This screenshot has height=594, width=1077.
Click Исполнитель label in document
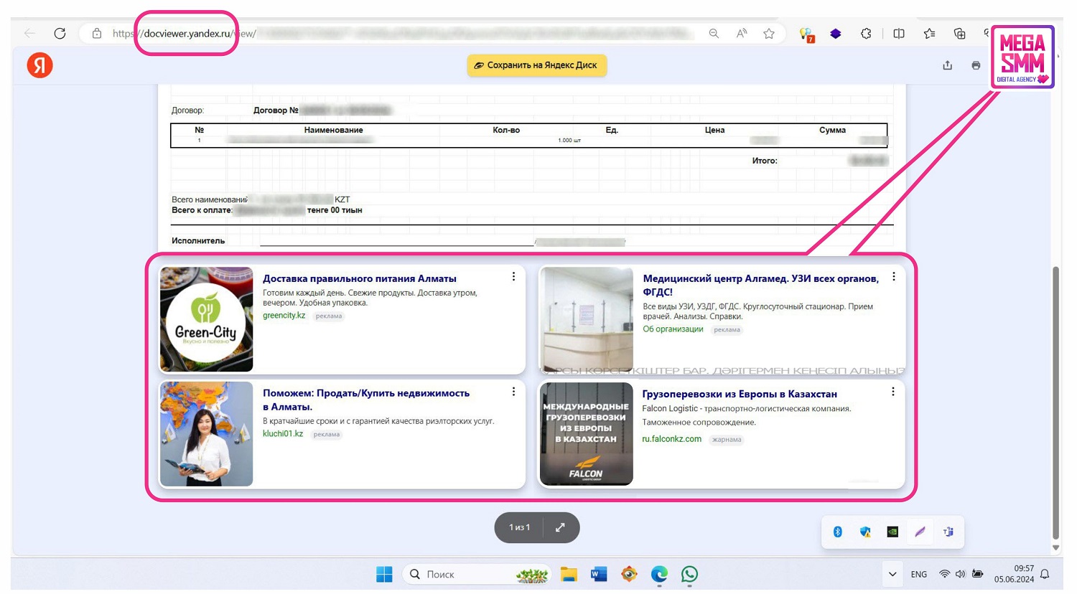click(x=198, y=241)
